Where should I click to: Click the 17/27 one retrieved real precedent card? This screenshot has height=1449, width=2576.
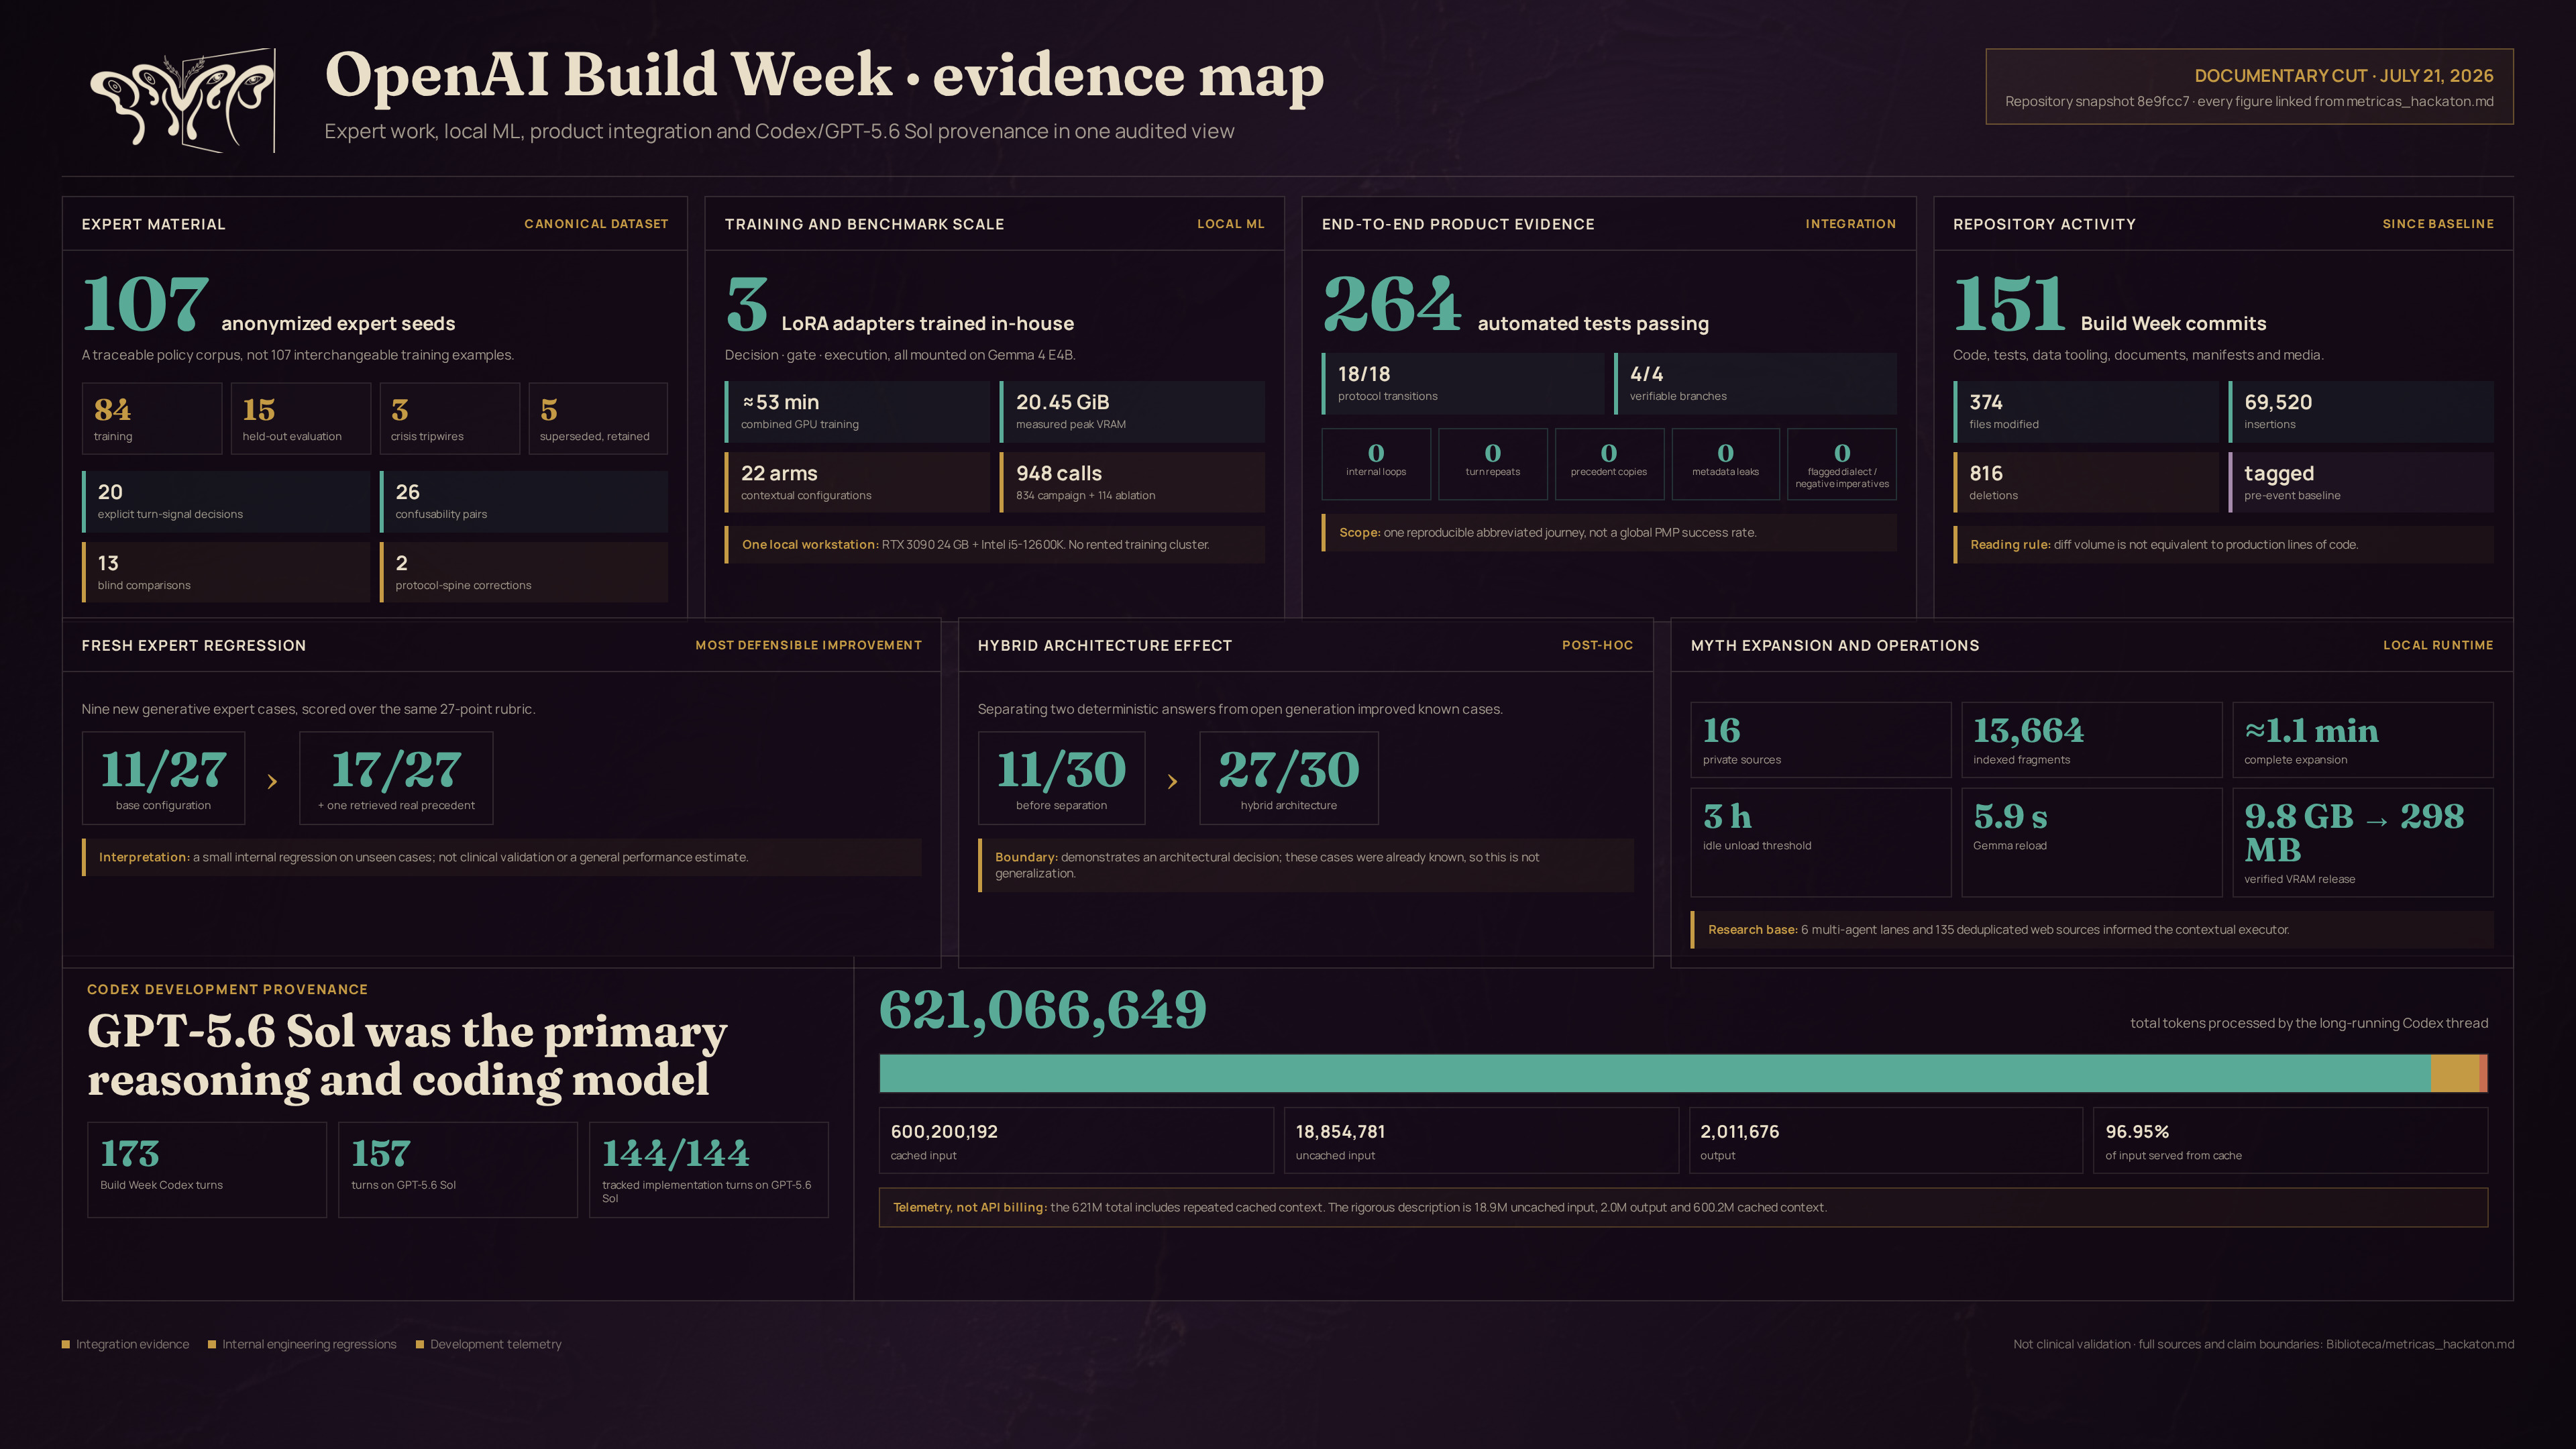click(x=396, y=778)
